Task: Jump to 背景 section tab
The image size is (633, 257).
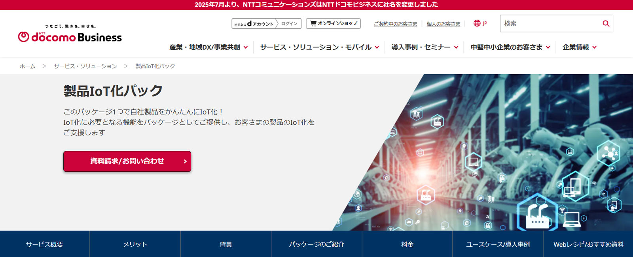Action: coord(226,244)
